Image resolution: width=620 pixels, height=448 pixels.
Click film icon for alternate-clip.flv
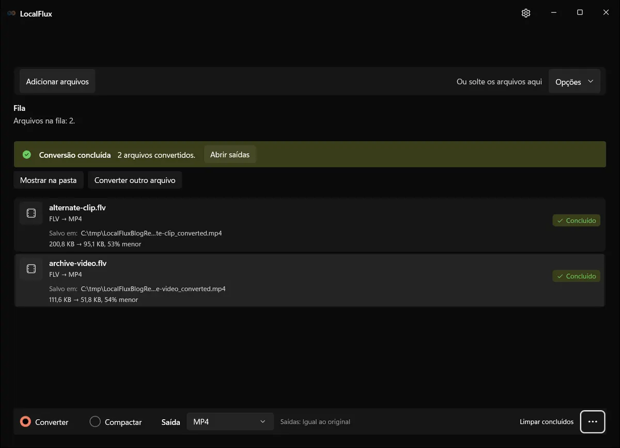31,213
